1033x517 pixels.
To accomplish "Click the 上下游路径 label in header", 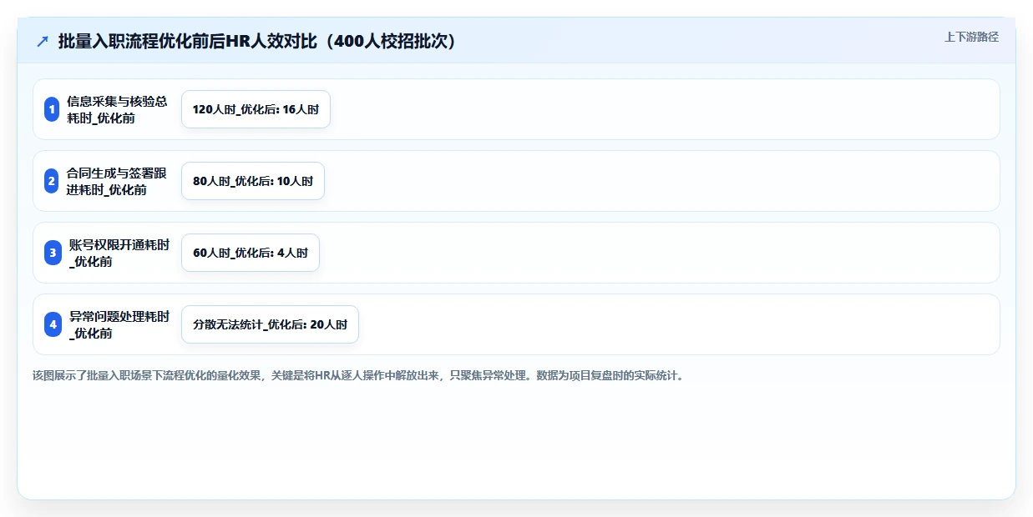I will (971, 37).
